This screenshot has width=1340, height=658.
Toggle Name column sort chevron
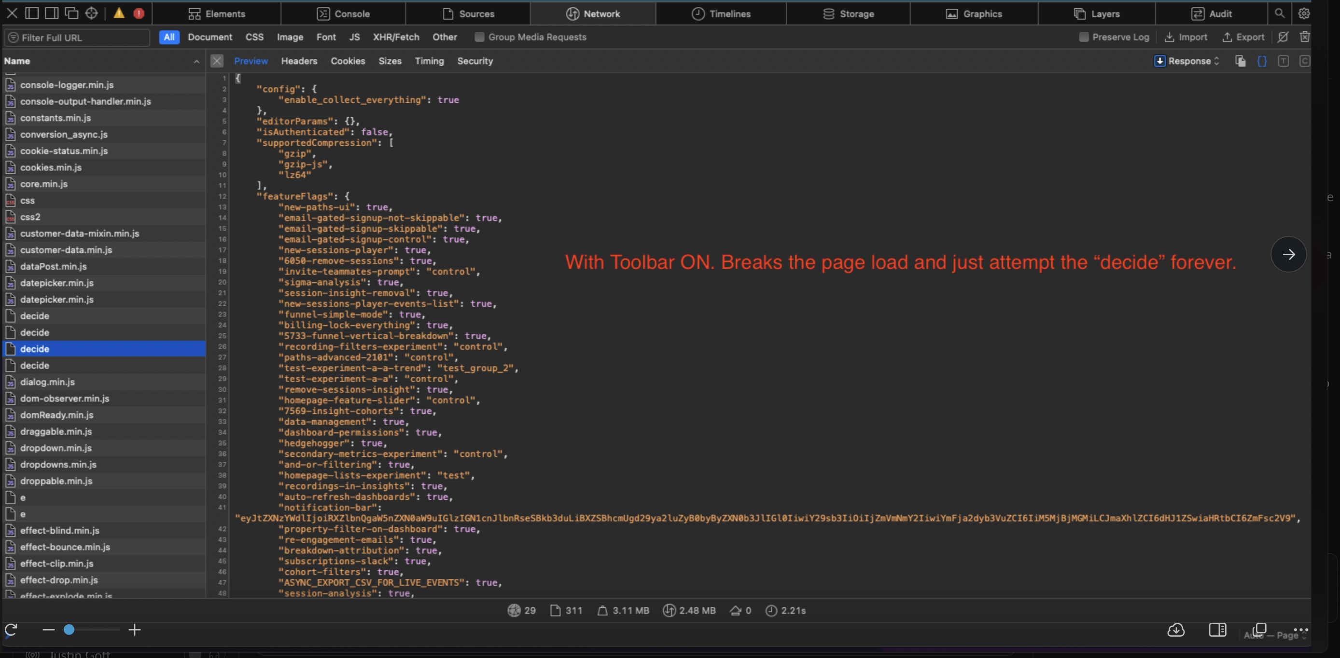[x=196, y=61]
